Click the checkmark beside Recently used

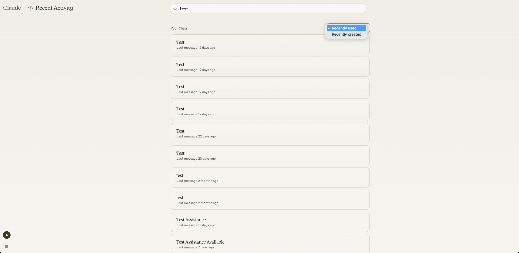point(329,28)
